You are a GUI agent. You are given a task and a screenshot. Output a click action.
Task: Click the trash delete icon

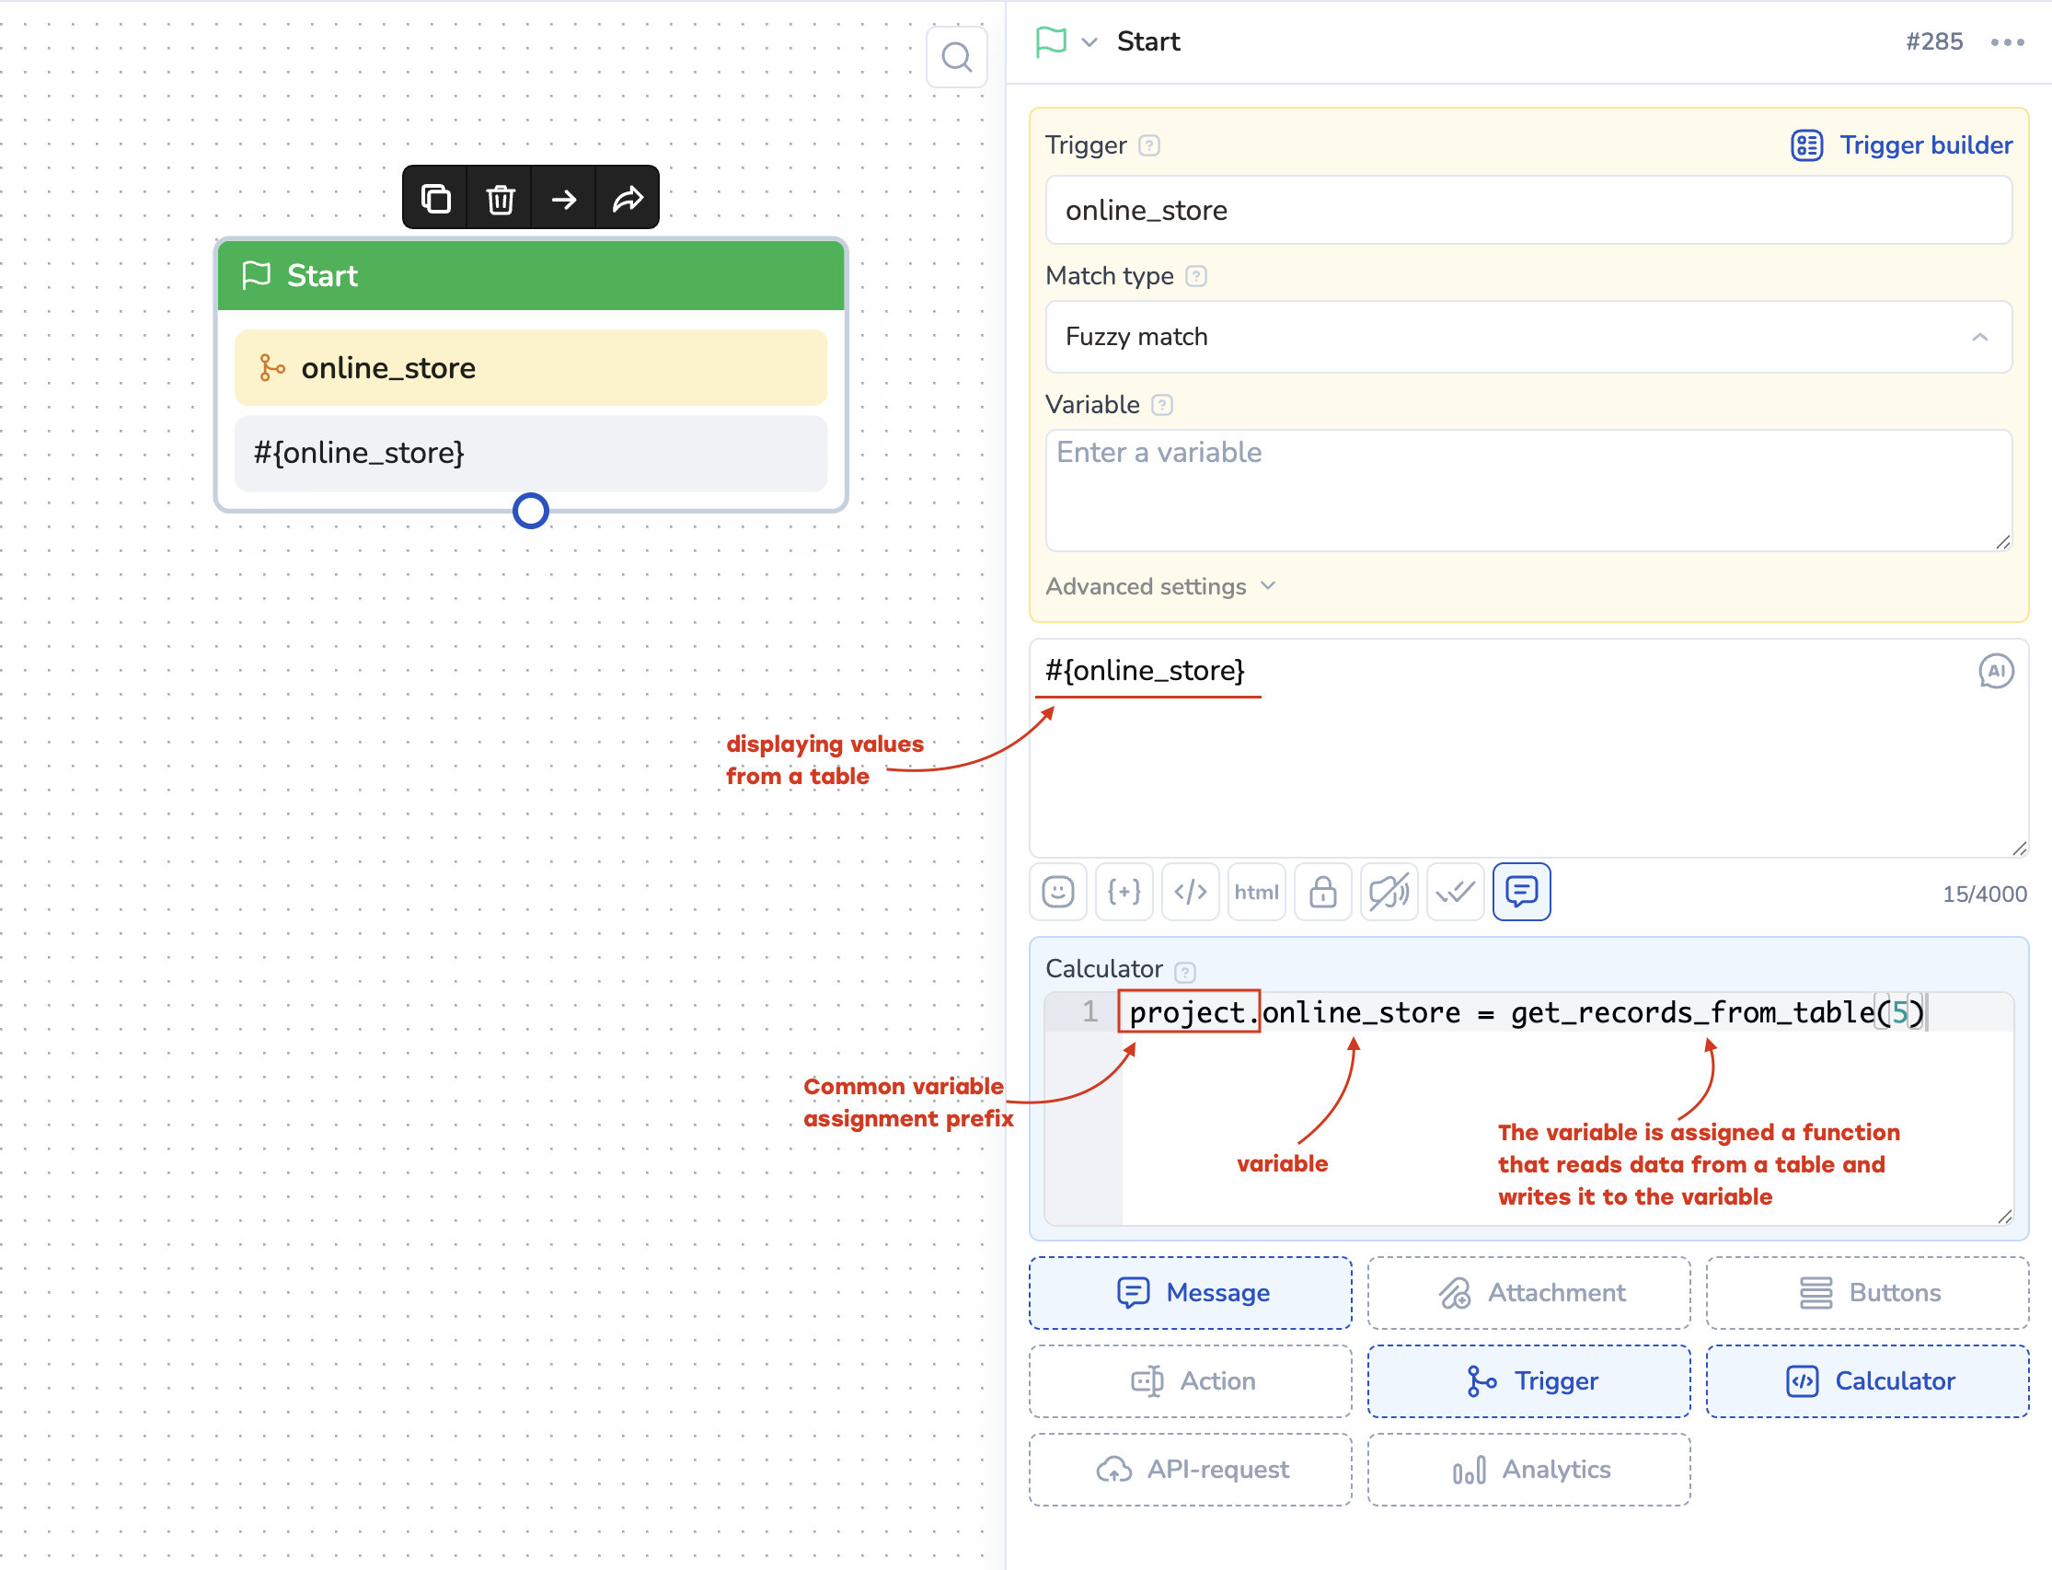pyautogui.click(x=500, y=198)
